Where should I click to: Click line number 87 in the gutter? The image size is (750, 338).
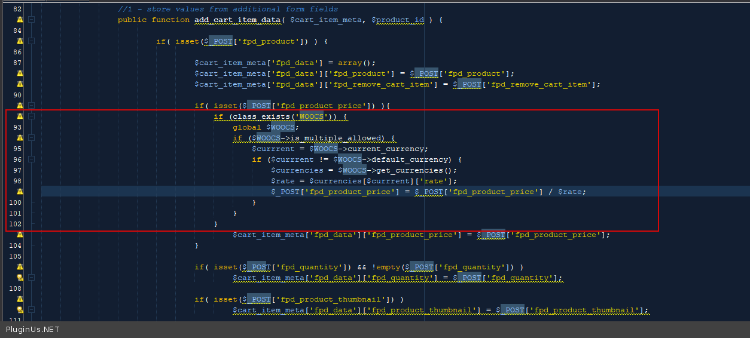17,63
